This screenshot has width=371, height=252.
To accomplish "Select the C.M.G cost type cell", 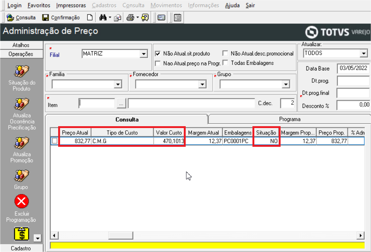I will point(122,141).
